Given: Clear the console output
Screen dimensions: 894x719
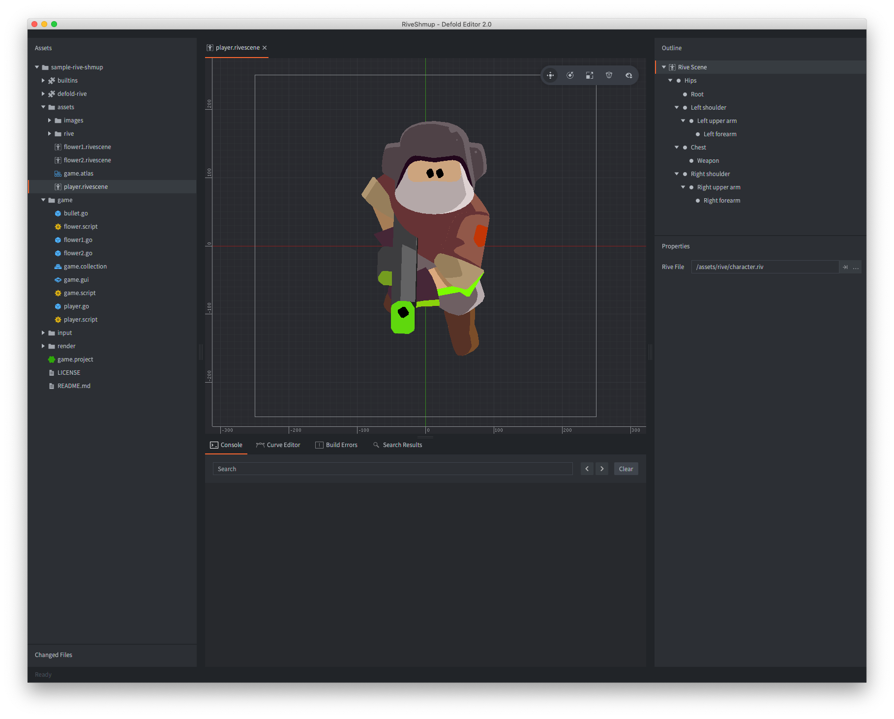Looking at the screenshot, I should [x=626, y=469].
